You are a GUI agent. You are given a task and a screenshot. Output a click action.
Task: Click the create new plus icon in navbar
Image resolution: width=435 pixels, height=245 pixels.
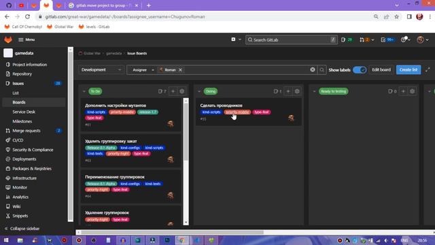233,39
